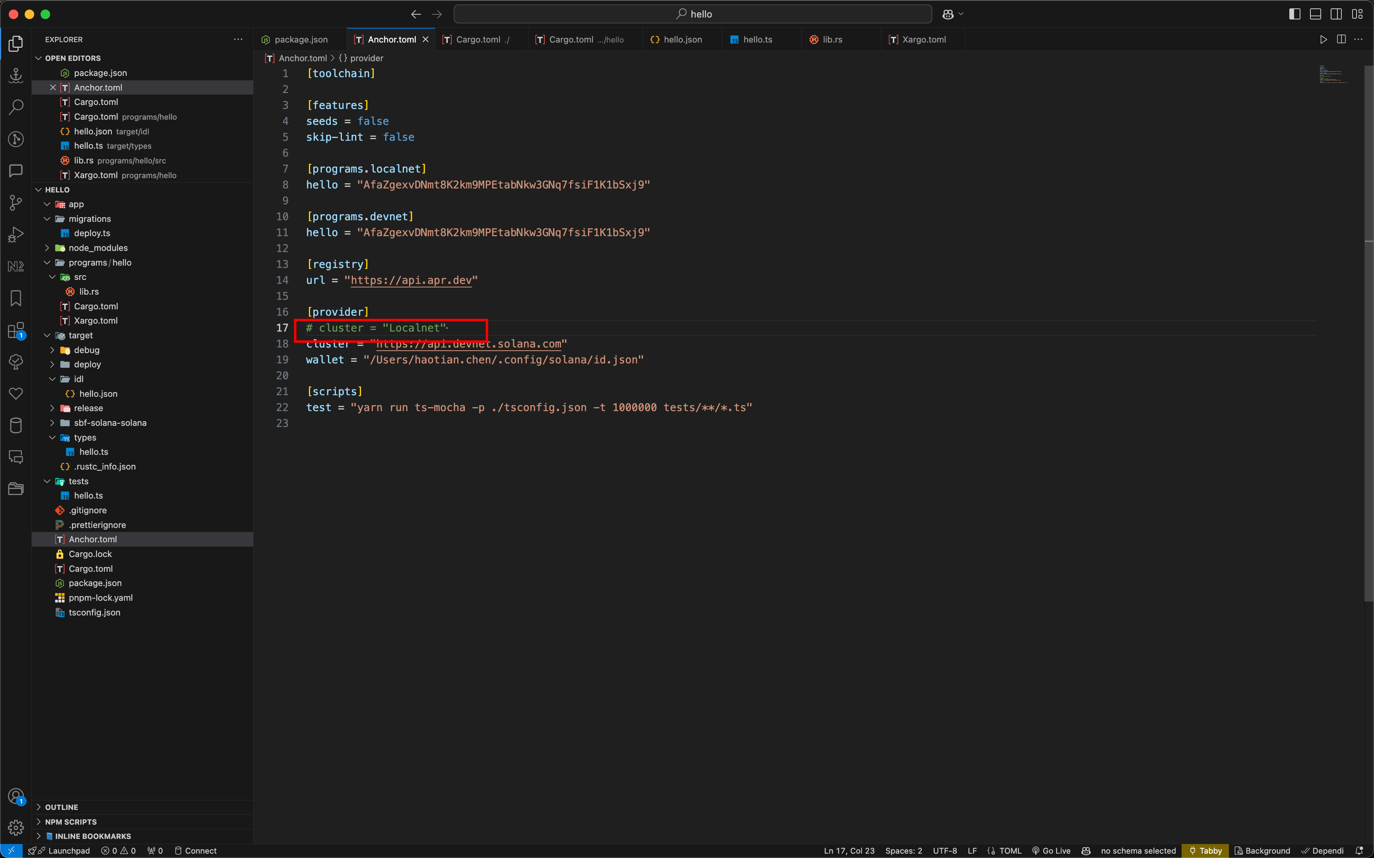
Task: Expand the node_modules folder
Action: coord(47,248)
